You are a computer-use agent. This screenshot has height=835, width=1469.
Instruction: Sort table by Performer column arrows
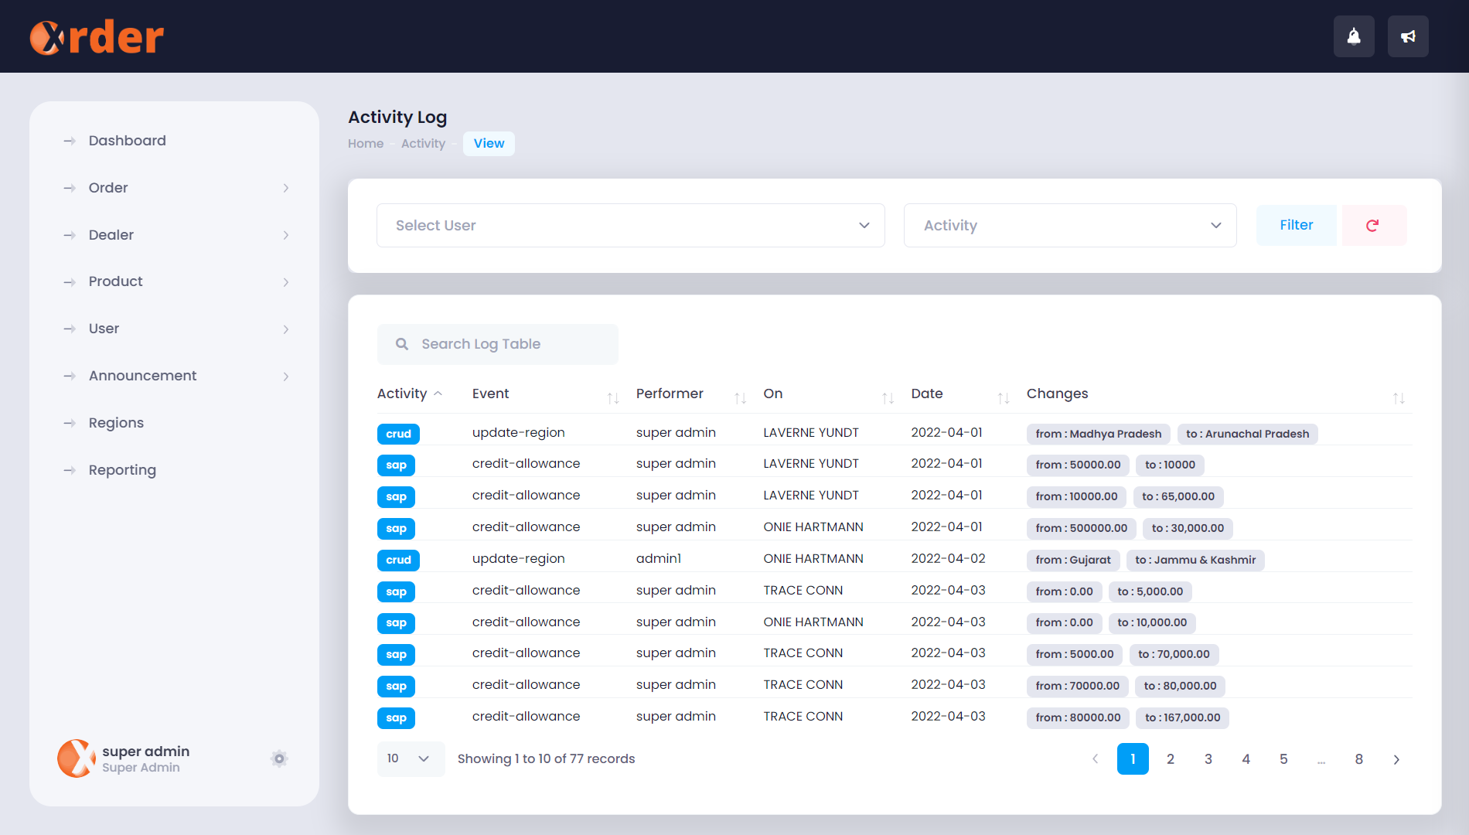point(740,398)
